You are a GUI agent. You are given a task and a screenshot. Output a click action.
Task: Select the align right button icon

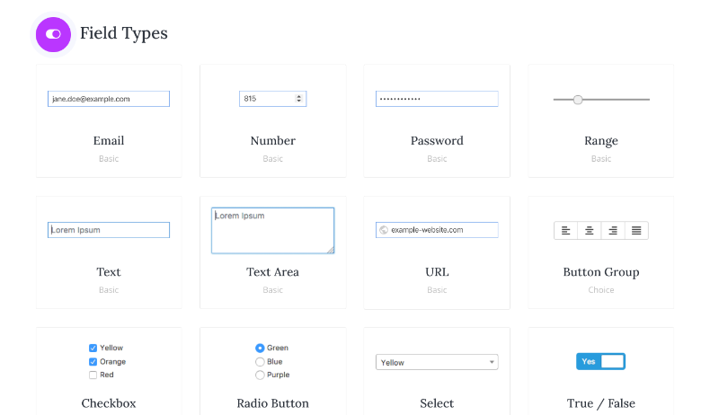pos(613,230)
